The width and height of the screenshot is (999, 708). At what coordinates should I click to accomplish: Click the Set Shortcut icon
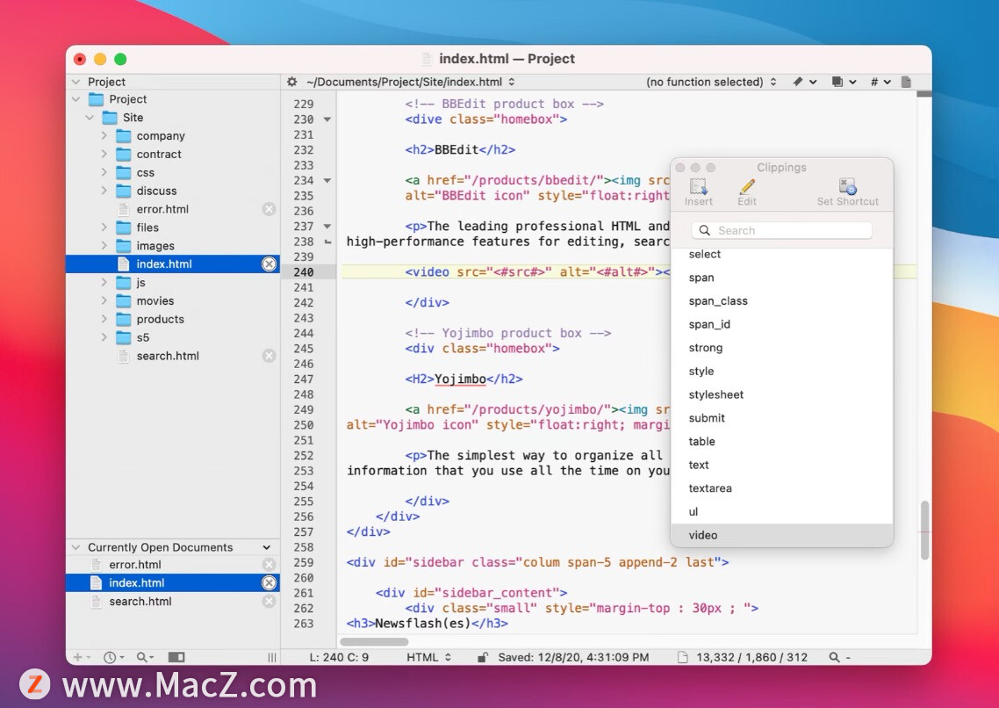(847, 187)
